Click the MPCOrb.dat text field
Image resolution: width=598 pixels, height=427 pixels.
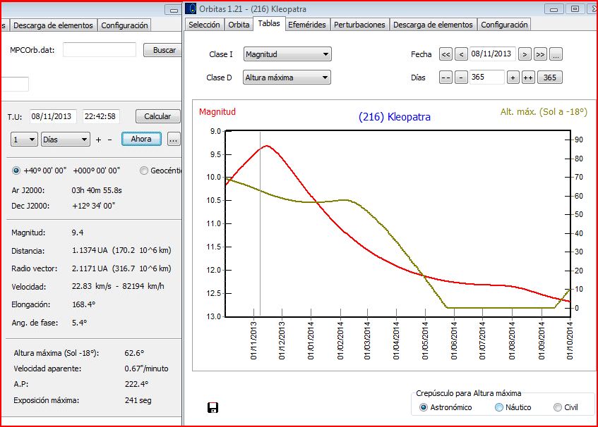pyautogui.click(x=100, y=50)
